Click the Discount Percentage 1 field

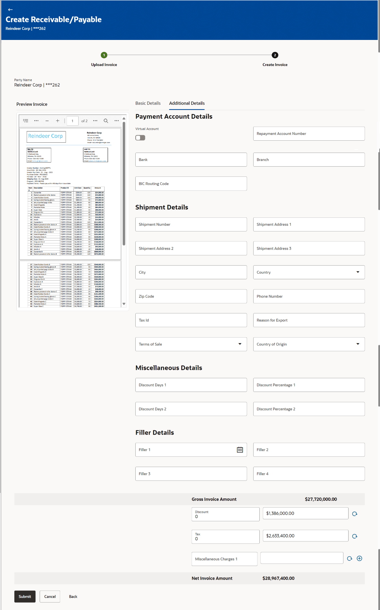click(x=309, y=385)
